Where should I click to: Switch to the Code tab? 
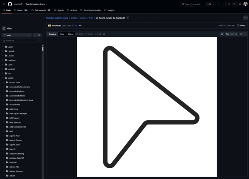pyautogui.click(x=7, y=10)
